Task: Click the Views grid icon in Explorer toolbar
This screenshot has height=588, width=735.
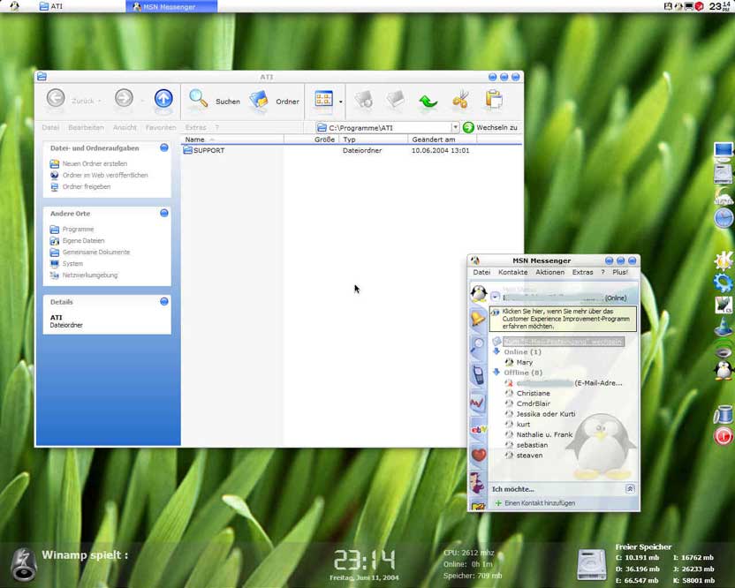Action: pyautogui.click(x=323, y=99)
